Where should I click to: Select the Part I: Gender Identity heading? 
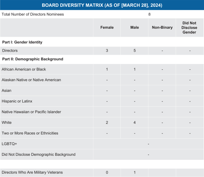(22, 42)
